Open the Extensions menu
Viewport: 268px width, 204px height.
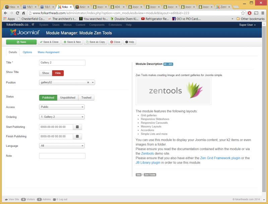click(115, 25)
